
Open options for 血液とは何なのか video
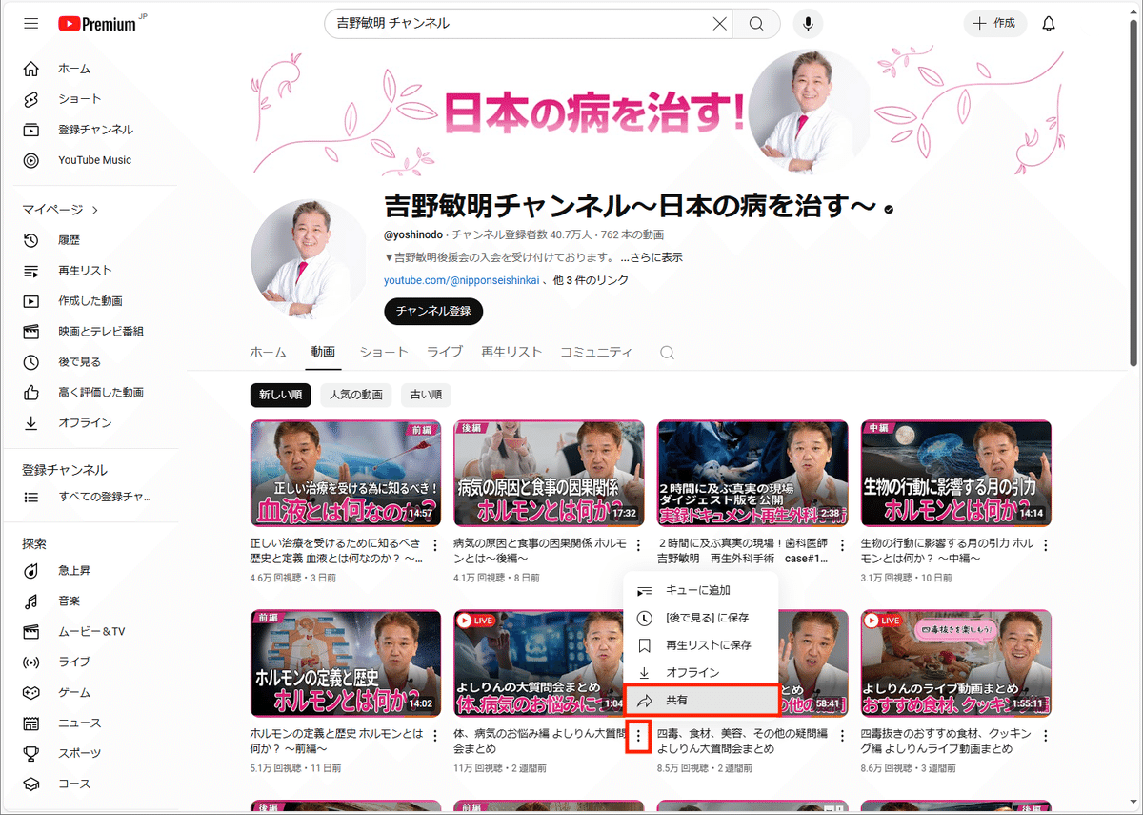[x=435, y=545]
